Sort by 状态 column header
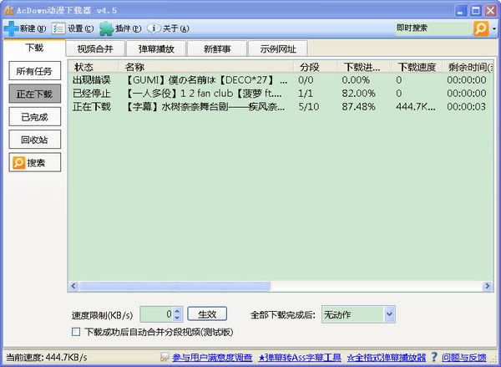The height and width of the screenshot is (367, 501). (94, 67)
